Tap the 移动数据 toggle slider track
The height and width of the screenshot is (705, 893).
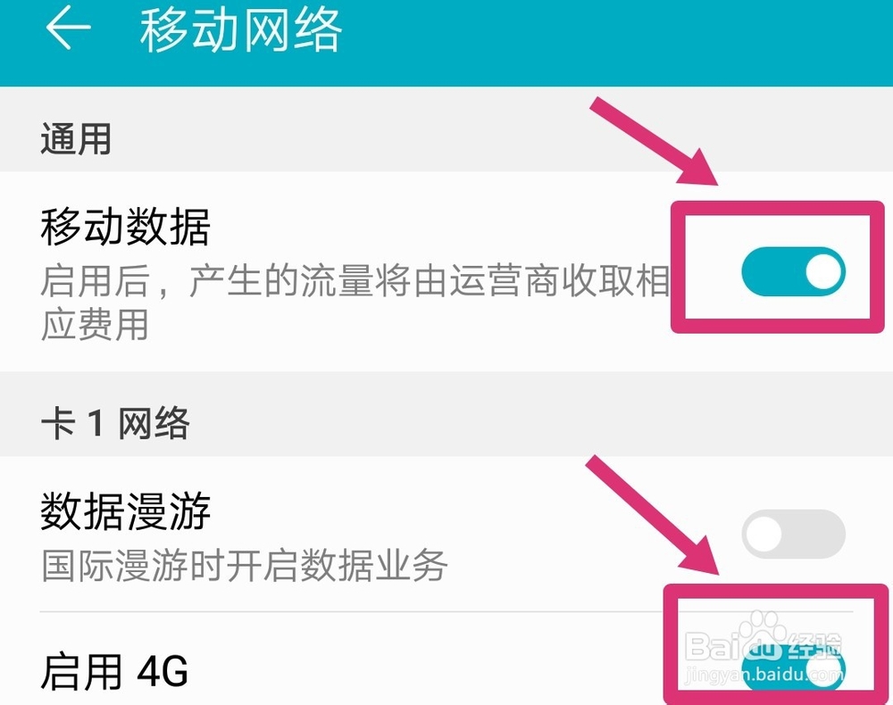pyautogui.click(x=790, y=270)
